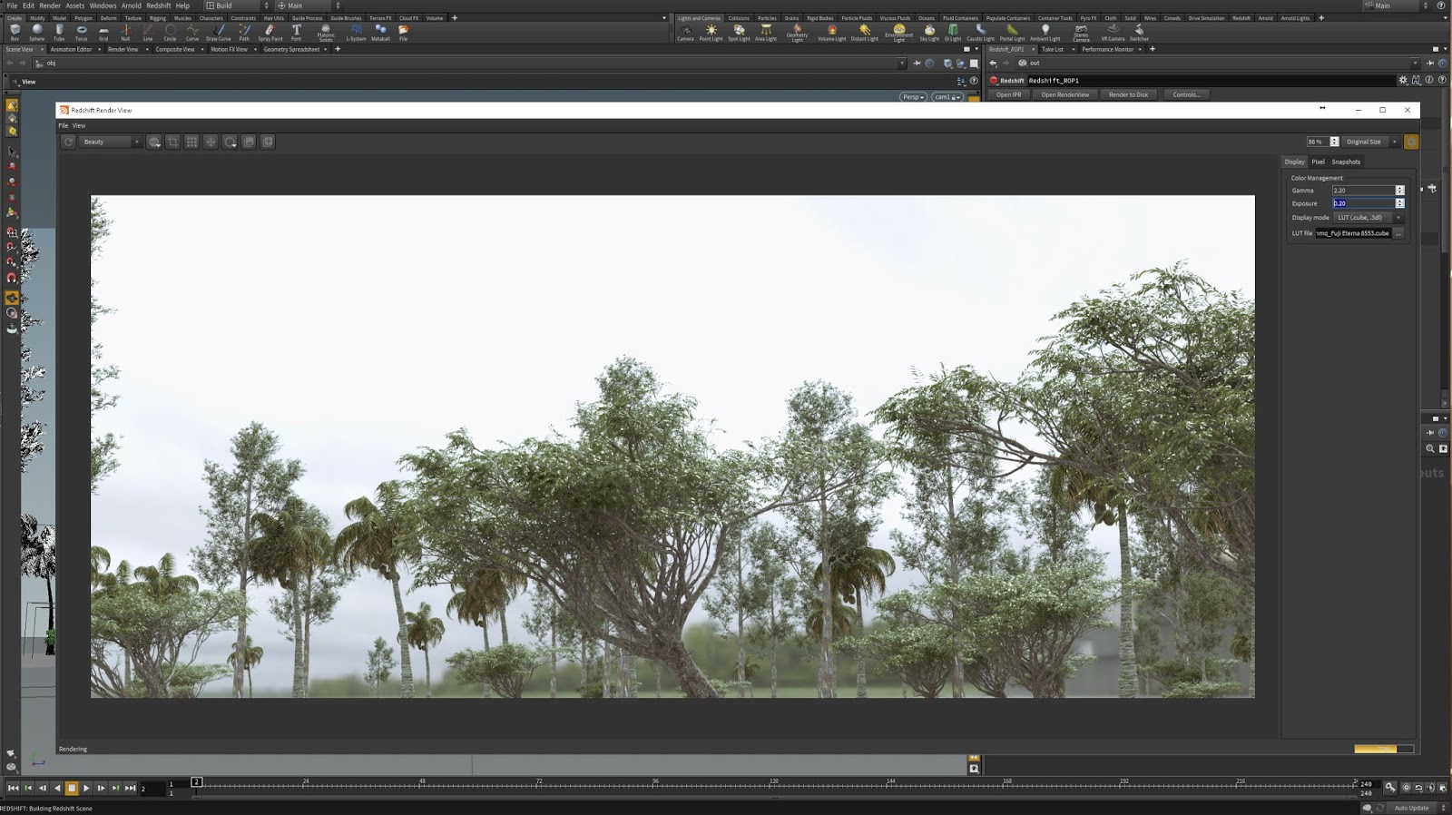Select the Circle shelf tool

point(170,33)
